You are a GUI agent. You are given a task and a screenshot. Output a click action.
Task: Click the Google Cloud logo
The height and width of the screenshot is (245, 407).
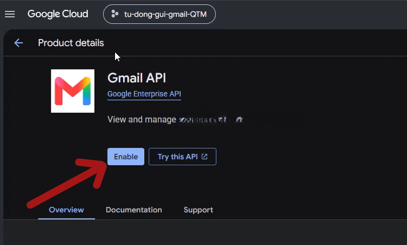click(x=58, y=14)
